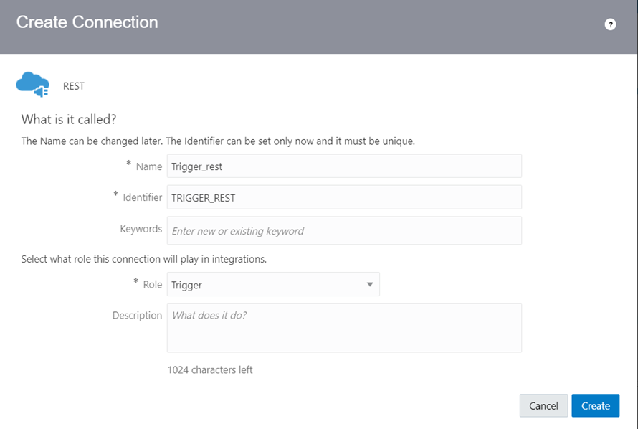Click the REST adapter label
638x429 pixels.
coord(74,86)
